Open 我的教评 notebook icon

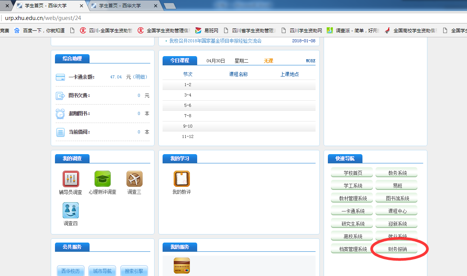click(x=181, y=179)
